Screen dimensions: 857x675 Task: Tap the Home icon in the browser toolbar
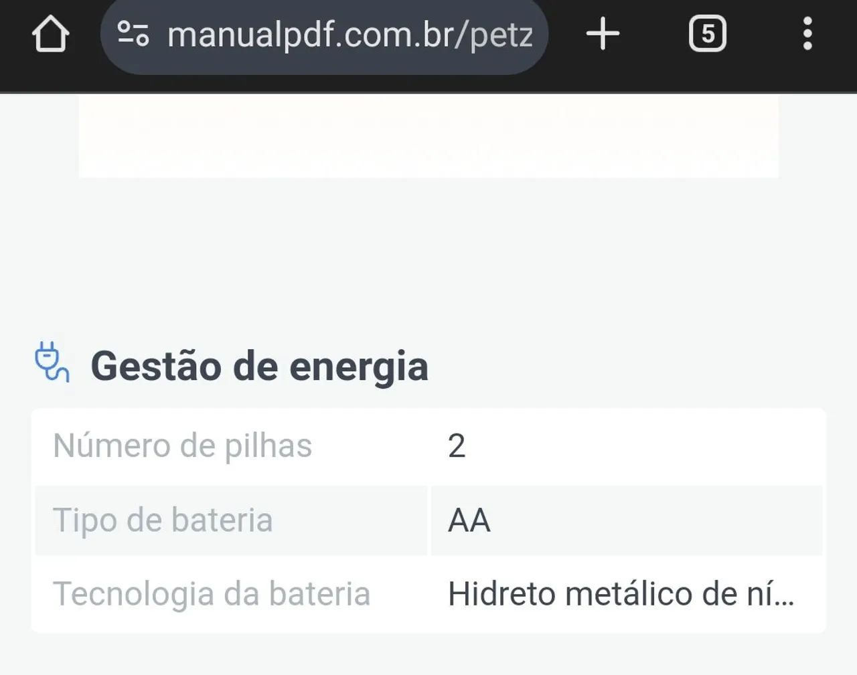click(52, 33)
